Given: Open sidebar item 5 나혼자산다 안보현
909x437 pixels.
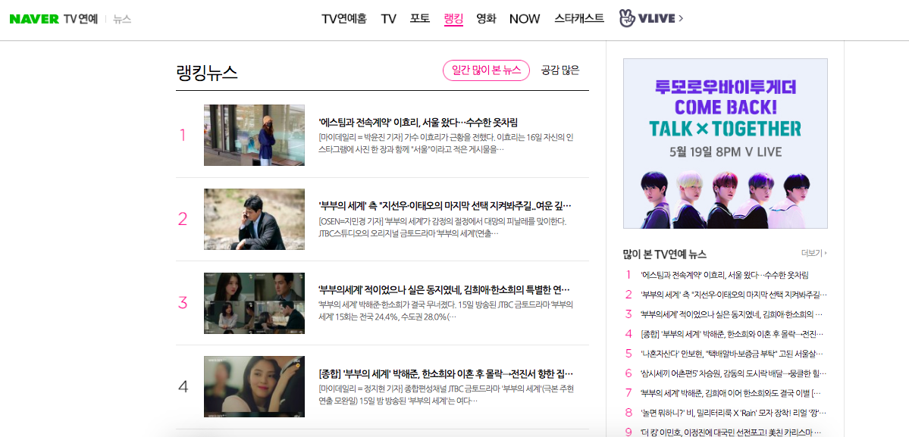Looking at the screenshot, I should [732, 354].
